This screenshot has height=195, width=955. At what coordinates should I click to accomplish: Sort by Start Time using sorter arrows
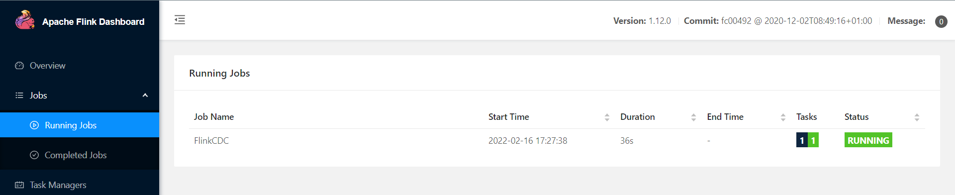point(607,117)
